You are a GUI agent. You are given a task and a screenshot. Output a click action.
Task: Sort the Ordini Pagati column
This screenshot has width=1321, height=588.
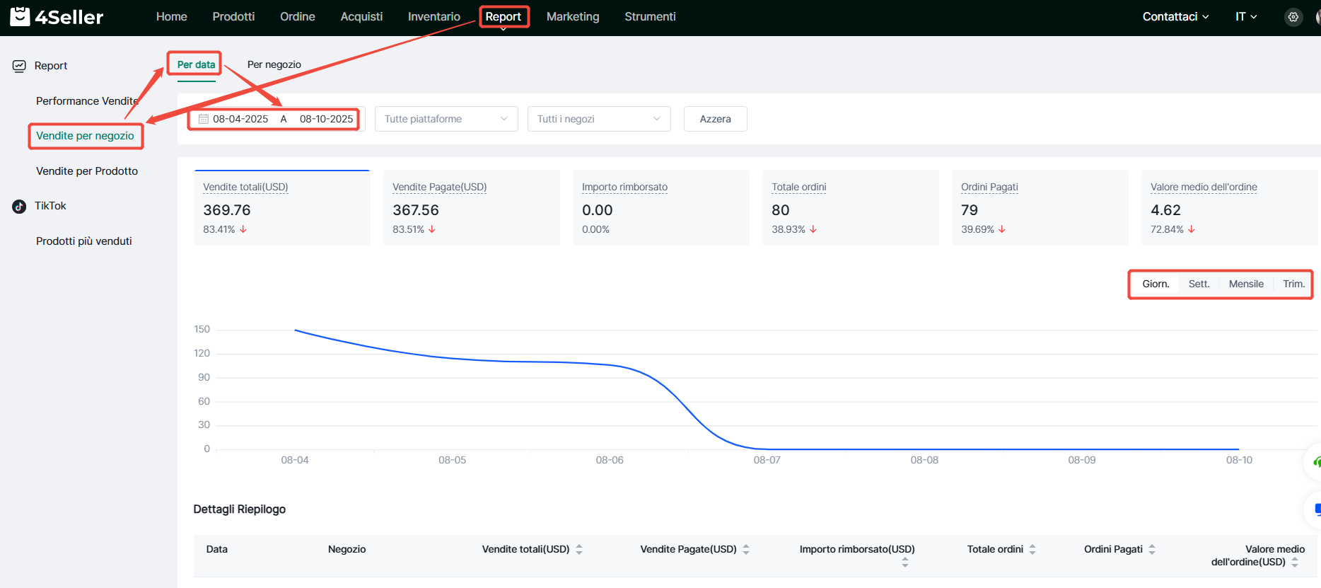coord(1152,549)
